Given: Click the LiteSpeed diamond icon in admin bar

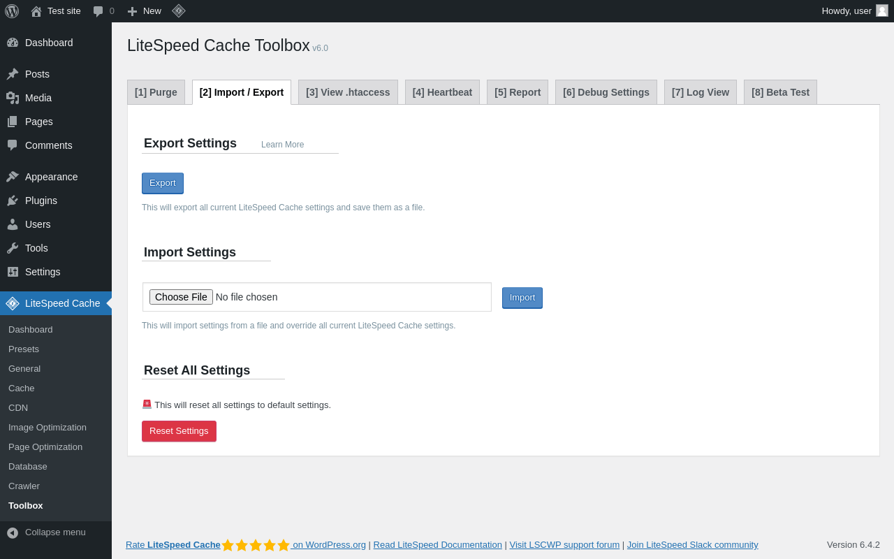Looking at the screenshot, I should (x=179, y=10).
